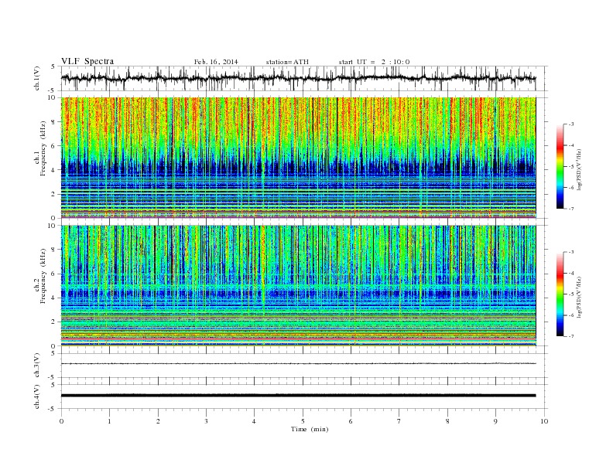
Task: Click the ch.1 spectrogram color bar
Action: (x=560, y=166)
